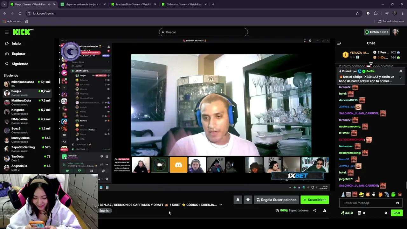
Task: Expand the stream title details chevron
Action: coord(221,205)
